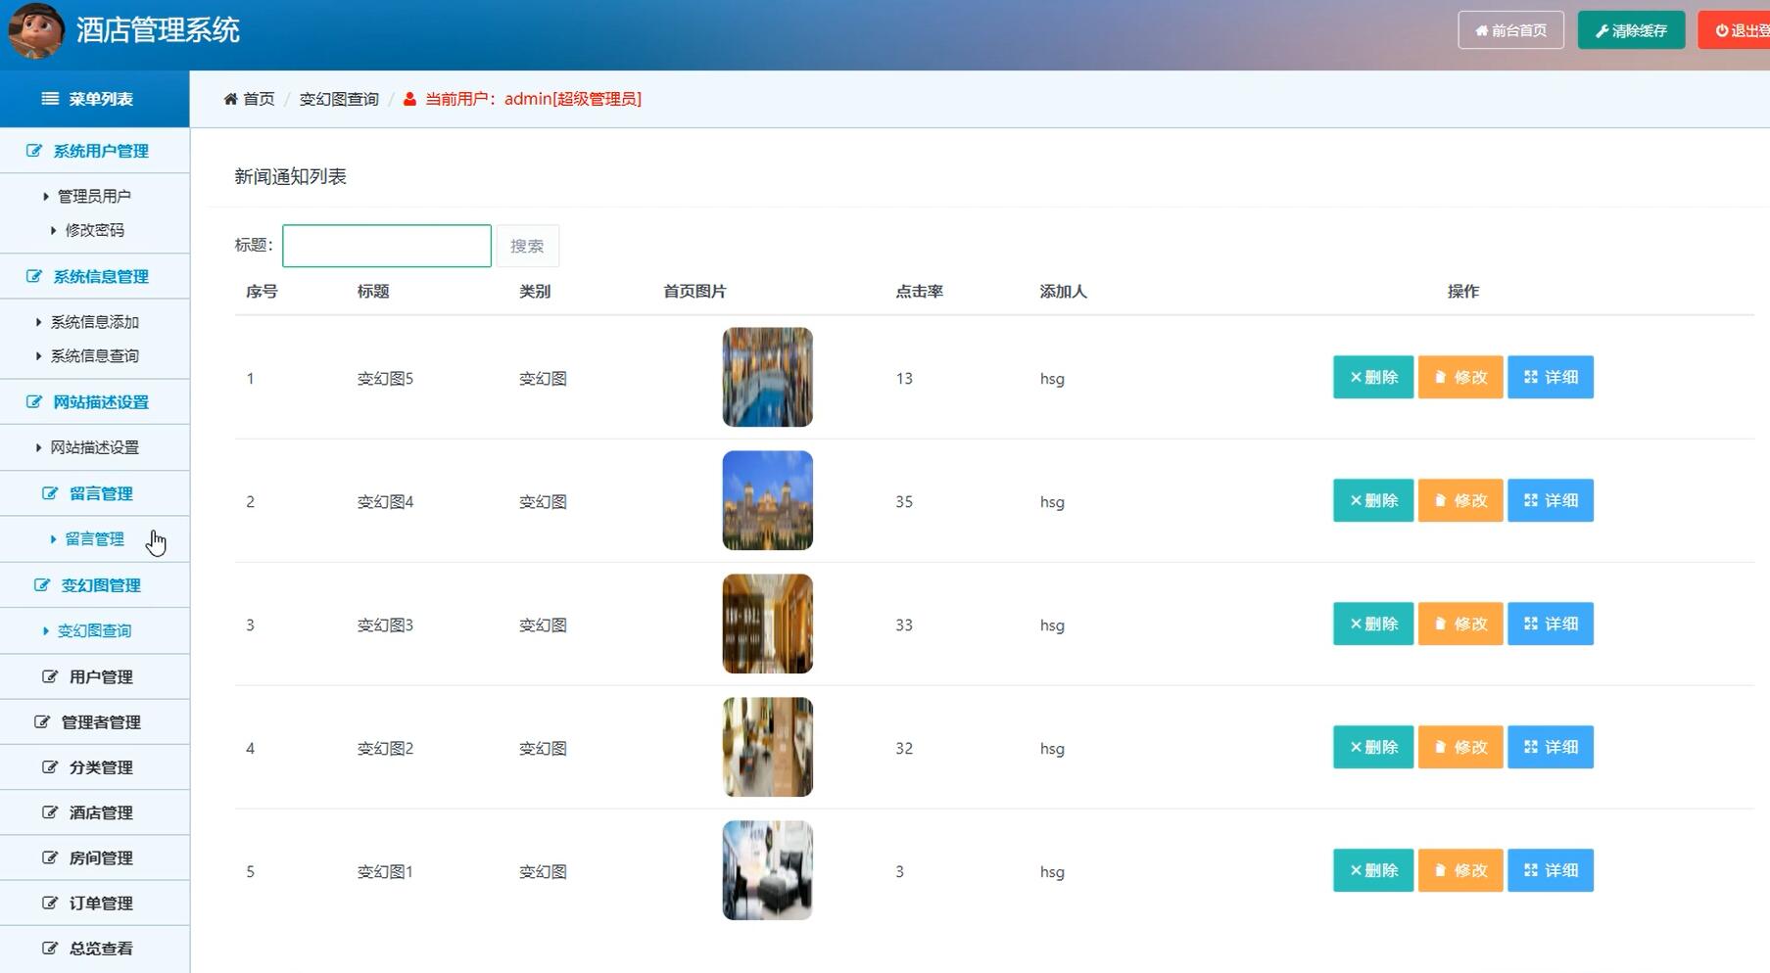The image size is (1770, 973).
Task: Click the thumbnail image of 变幻图2
Action: click(767, 747)
